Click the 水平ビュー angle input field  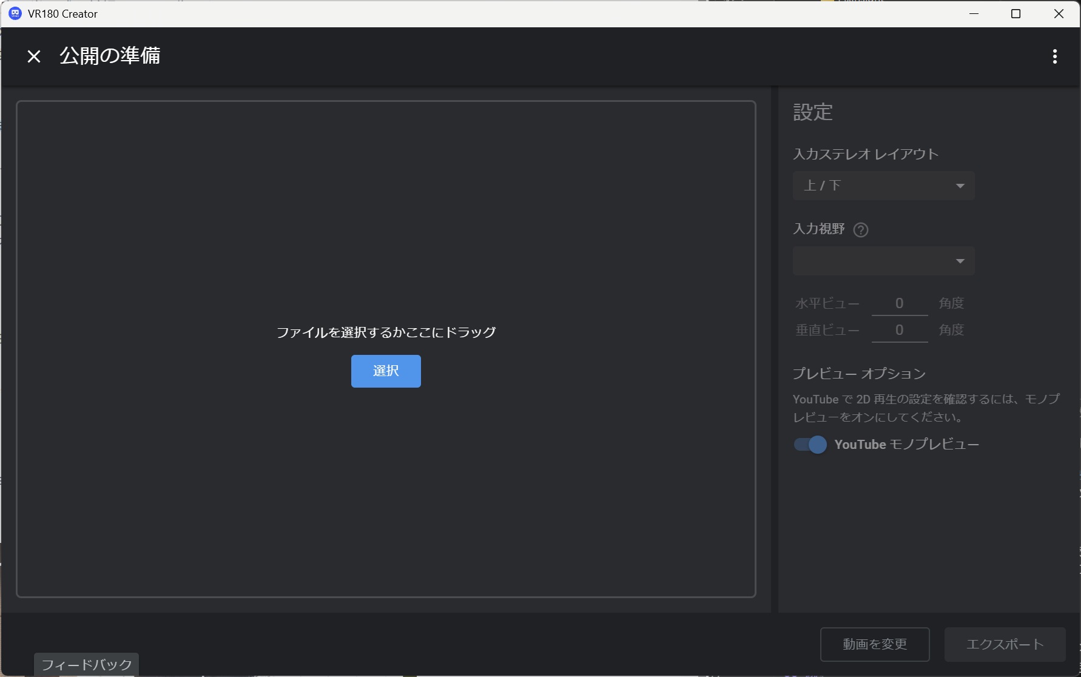coord(900,303)
